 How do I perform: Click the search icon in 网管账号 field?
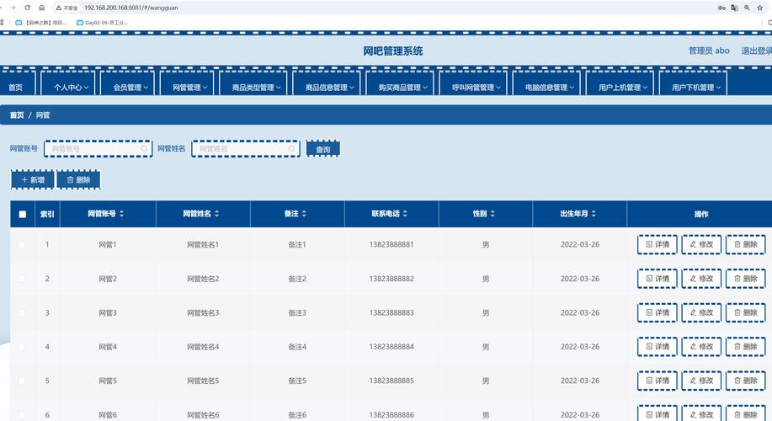point(144,148)
